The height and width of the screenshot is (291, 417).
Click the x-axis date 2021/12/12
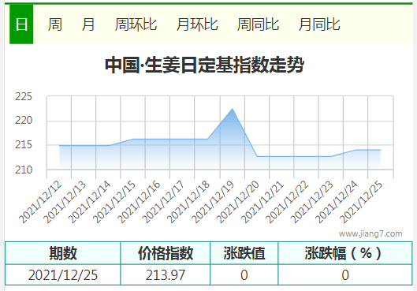coord(40,202)
